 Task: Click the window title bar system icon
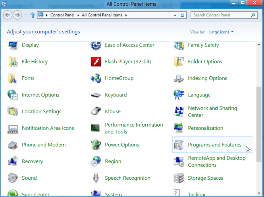[x=4, y=4]
